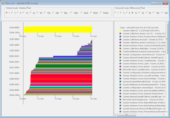Click swatch beside Microsoft.Win32.RegistryKey
The height and width of the screenshot is (118, 170).
tap(120, 100)
